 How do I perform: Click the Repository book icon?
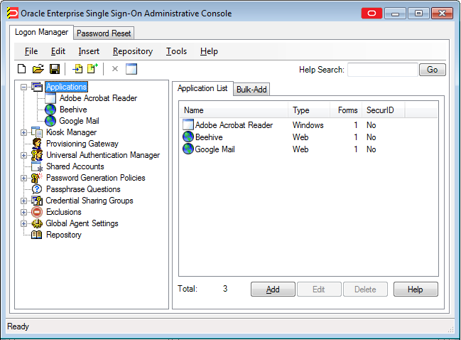pyautogui.click(x=37, y=235)
